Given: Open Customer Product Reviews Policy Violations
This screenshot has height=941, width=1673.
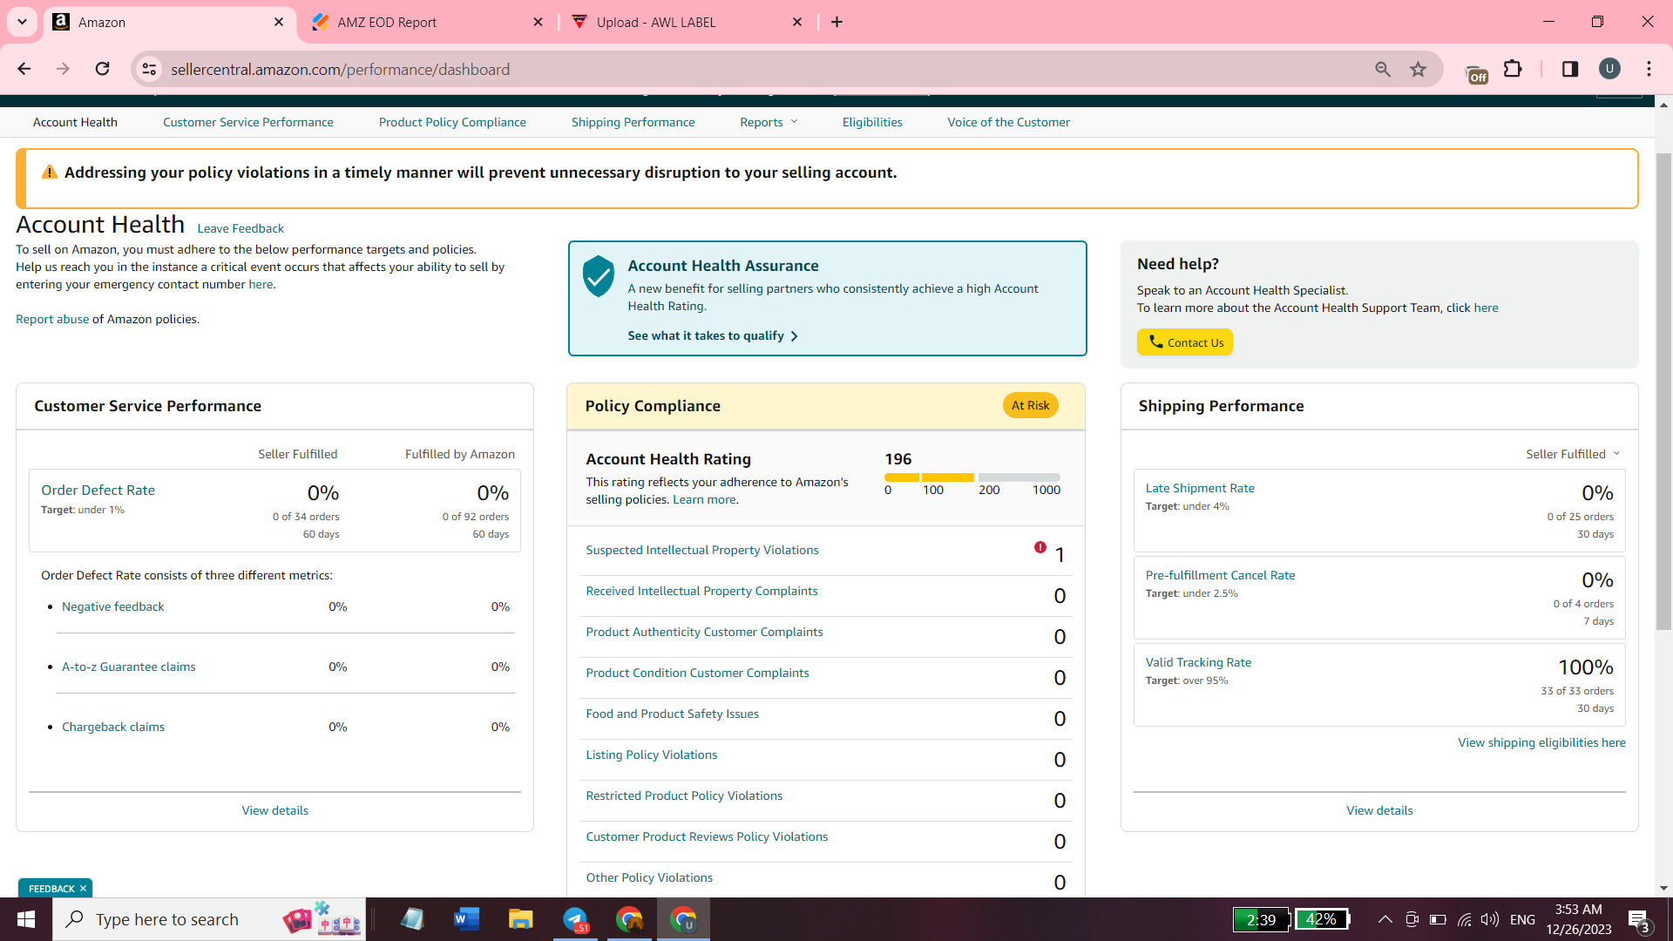Looking at the screenshot, I should pyautogui.click(x=707, y=836).
